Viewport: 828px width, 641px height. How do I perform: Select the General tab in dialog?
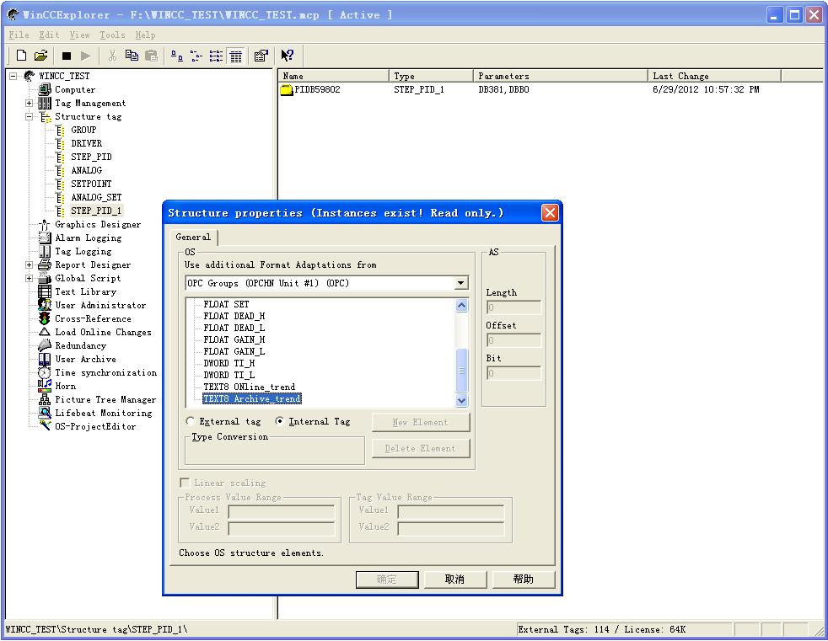coord(193,238)
